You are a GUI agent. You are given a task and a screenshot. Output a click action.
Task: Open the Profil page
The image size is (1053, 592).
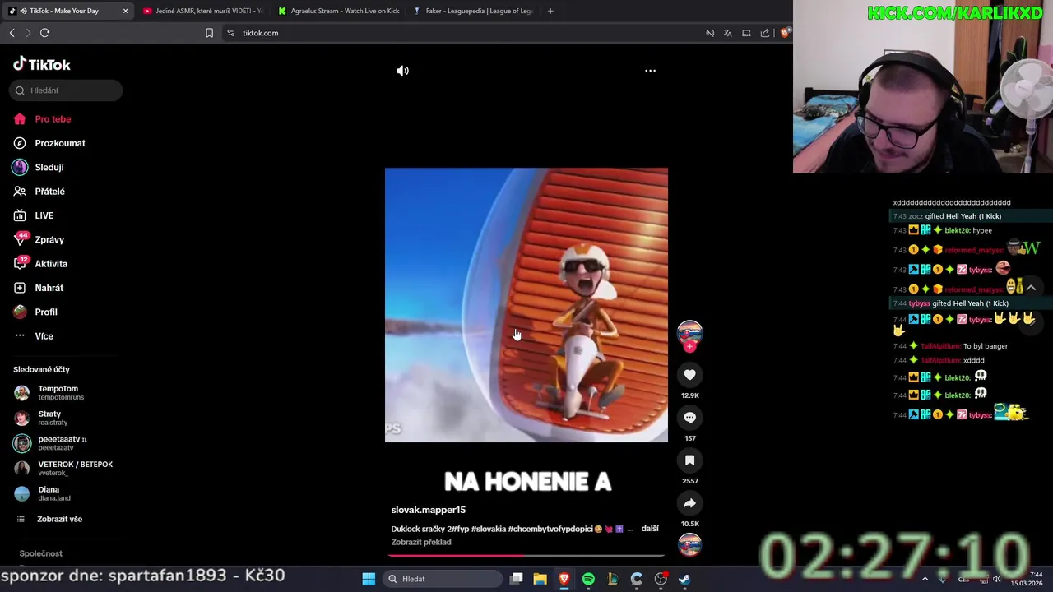pyautogui.click(x=46, y=312)
